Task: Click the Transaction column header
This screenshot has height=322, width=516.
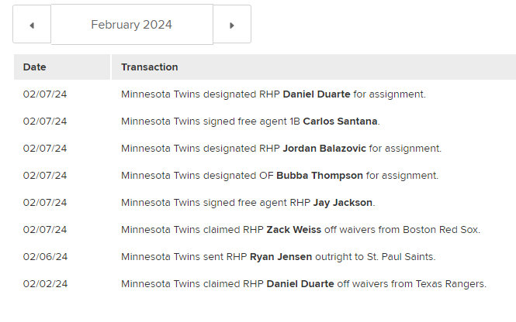Action: (150, 67)
